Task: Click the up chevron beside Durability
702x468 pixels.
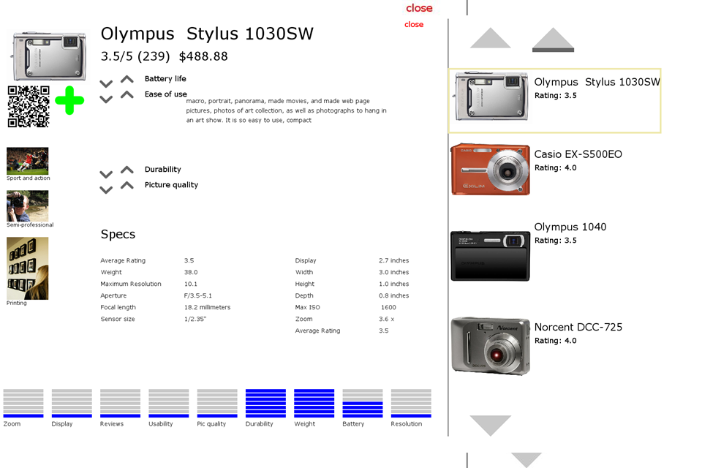Action: pyautogui.click(x=127, y=170)
